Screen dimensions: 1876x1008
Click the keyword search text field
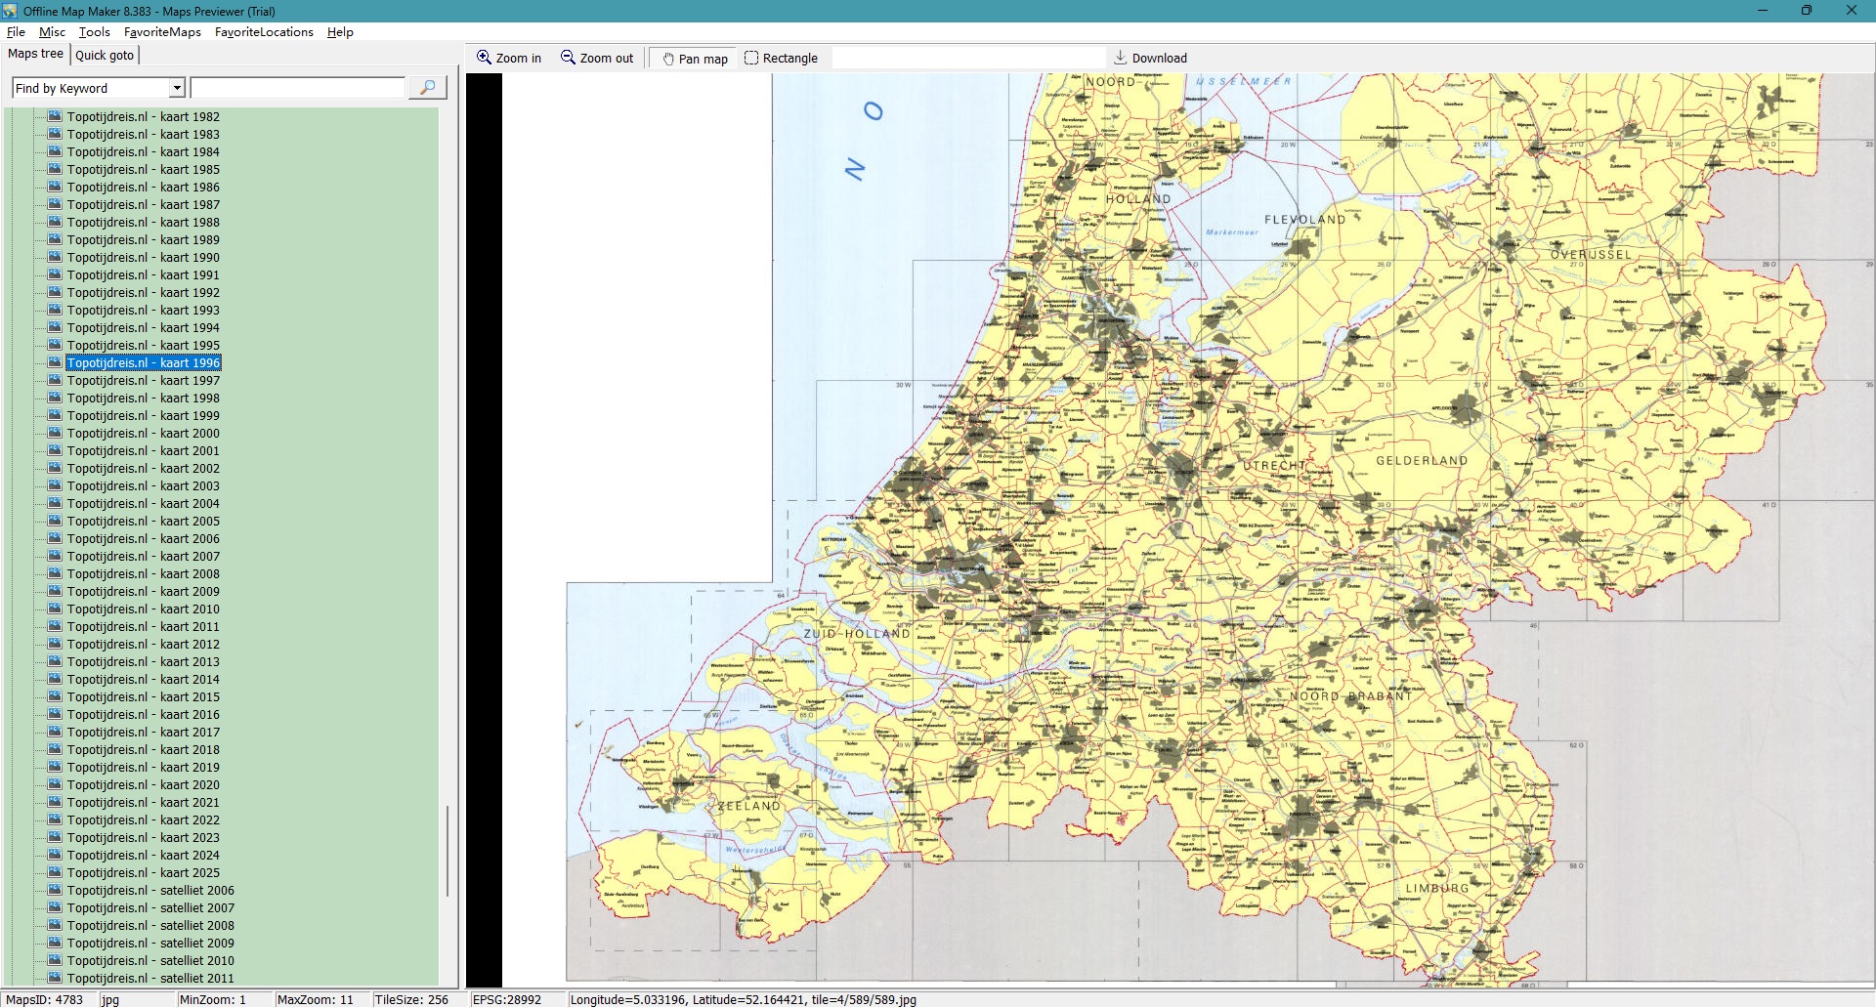297,88
